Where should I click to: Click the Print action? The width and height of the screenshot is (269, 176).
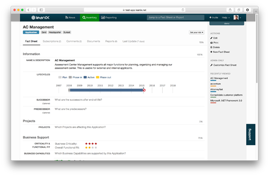[x=214, y=43]
